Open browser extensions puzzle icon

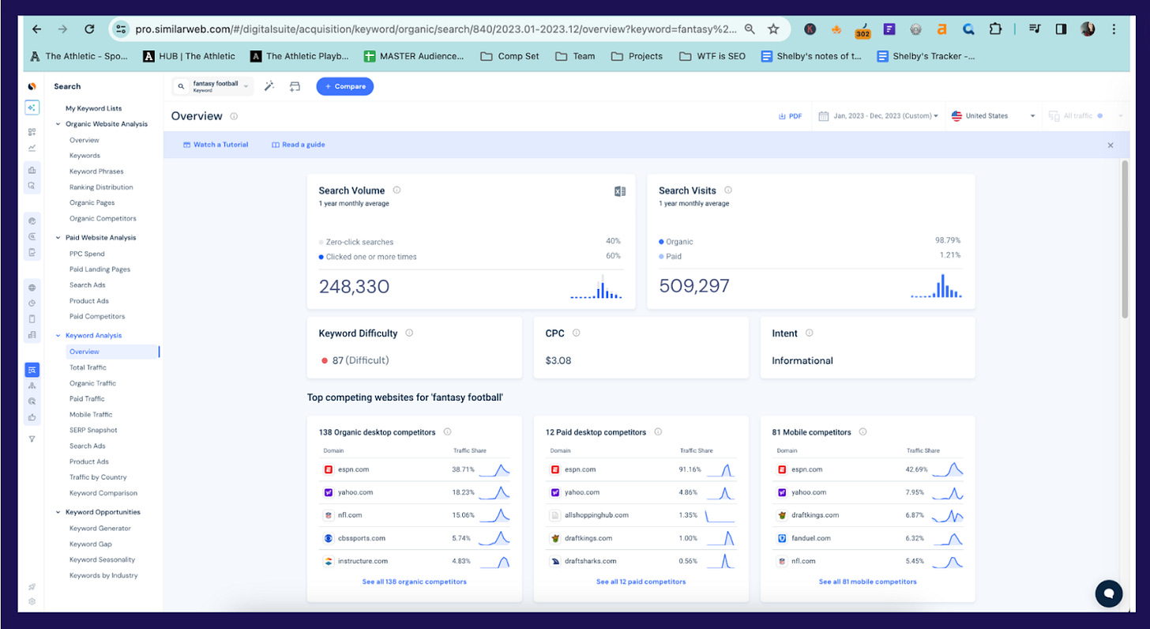pos(994,29)
